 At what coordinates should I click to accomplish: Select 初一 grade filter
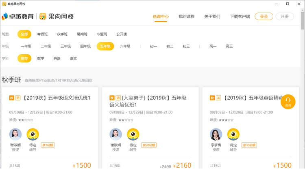pyautogui.click(x=153, y=46)
